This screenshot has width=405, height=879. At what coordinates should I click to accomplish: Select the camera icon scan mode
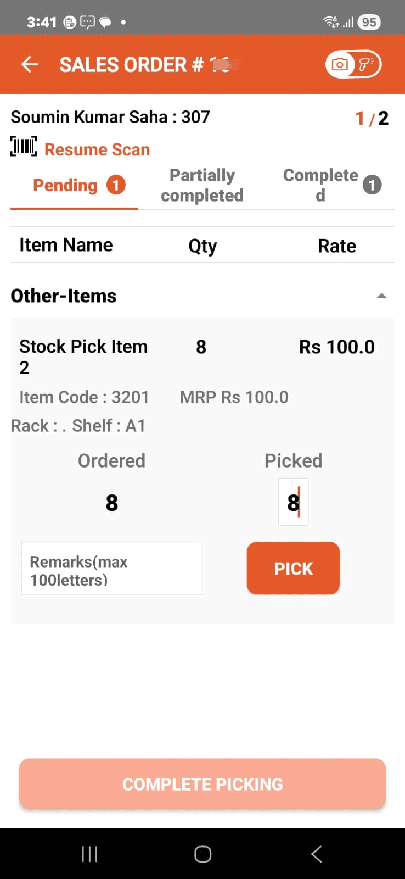340,65
